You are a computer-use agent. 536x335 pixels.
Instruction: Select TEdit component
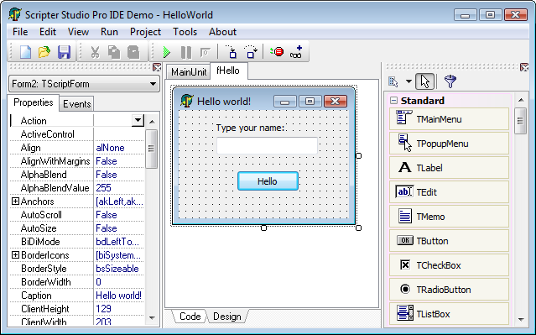coord(449,192)
